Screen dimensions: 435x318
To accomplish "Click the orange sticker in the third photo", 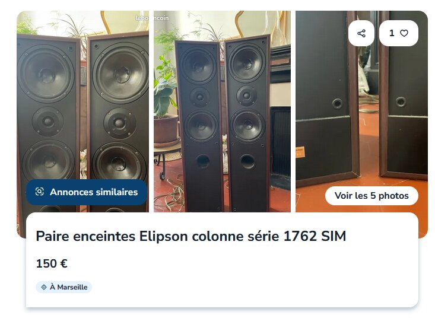I will point(300,152).
